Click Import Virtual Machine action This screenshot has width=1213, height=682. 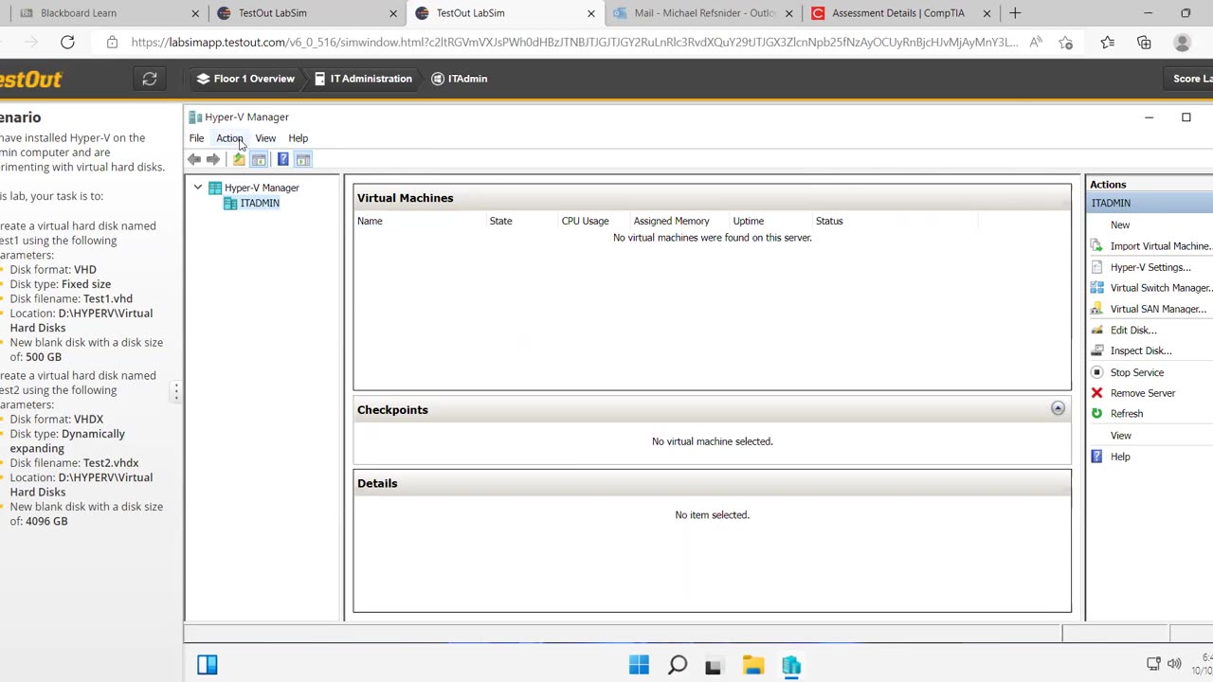click(1161, 246)
